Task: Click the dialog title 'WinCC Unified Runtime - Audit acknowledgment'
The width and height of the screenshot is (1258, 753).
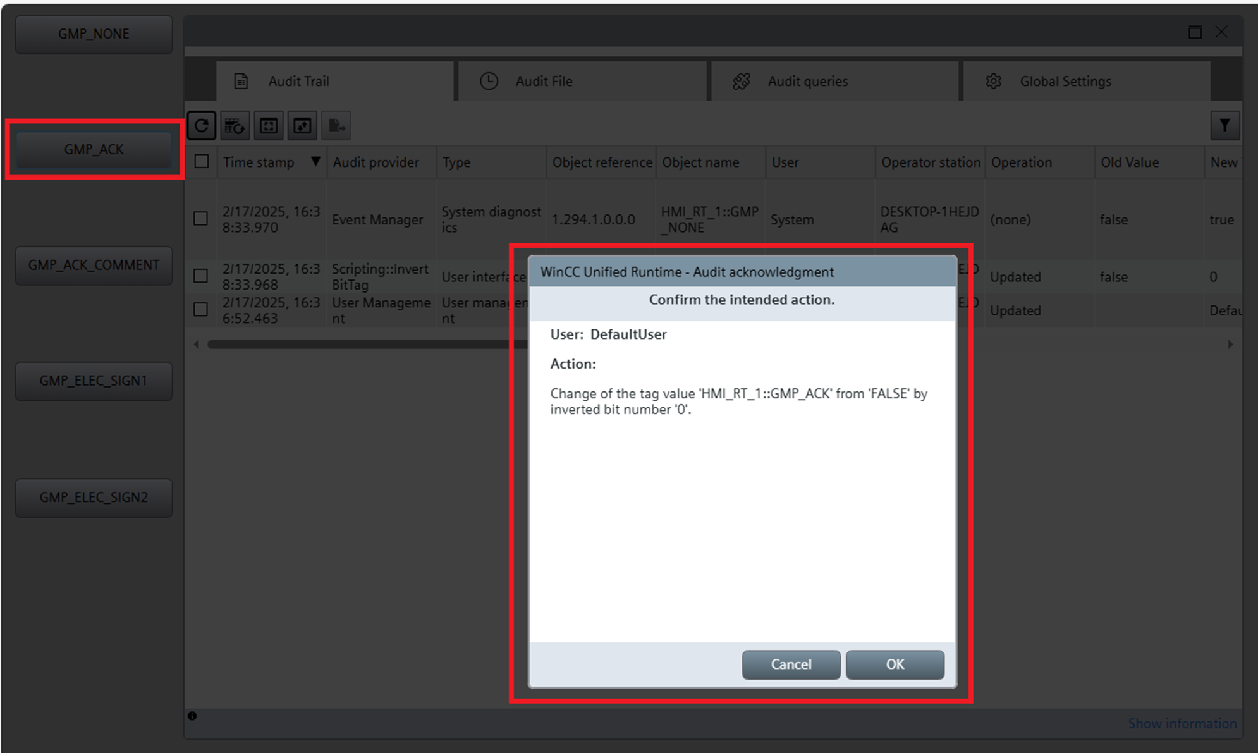Action: [687, 272]
